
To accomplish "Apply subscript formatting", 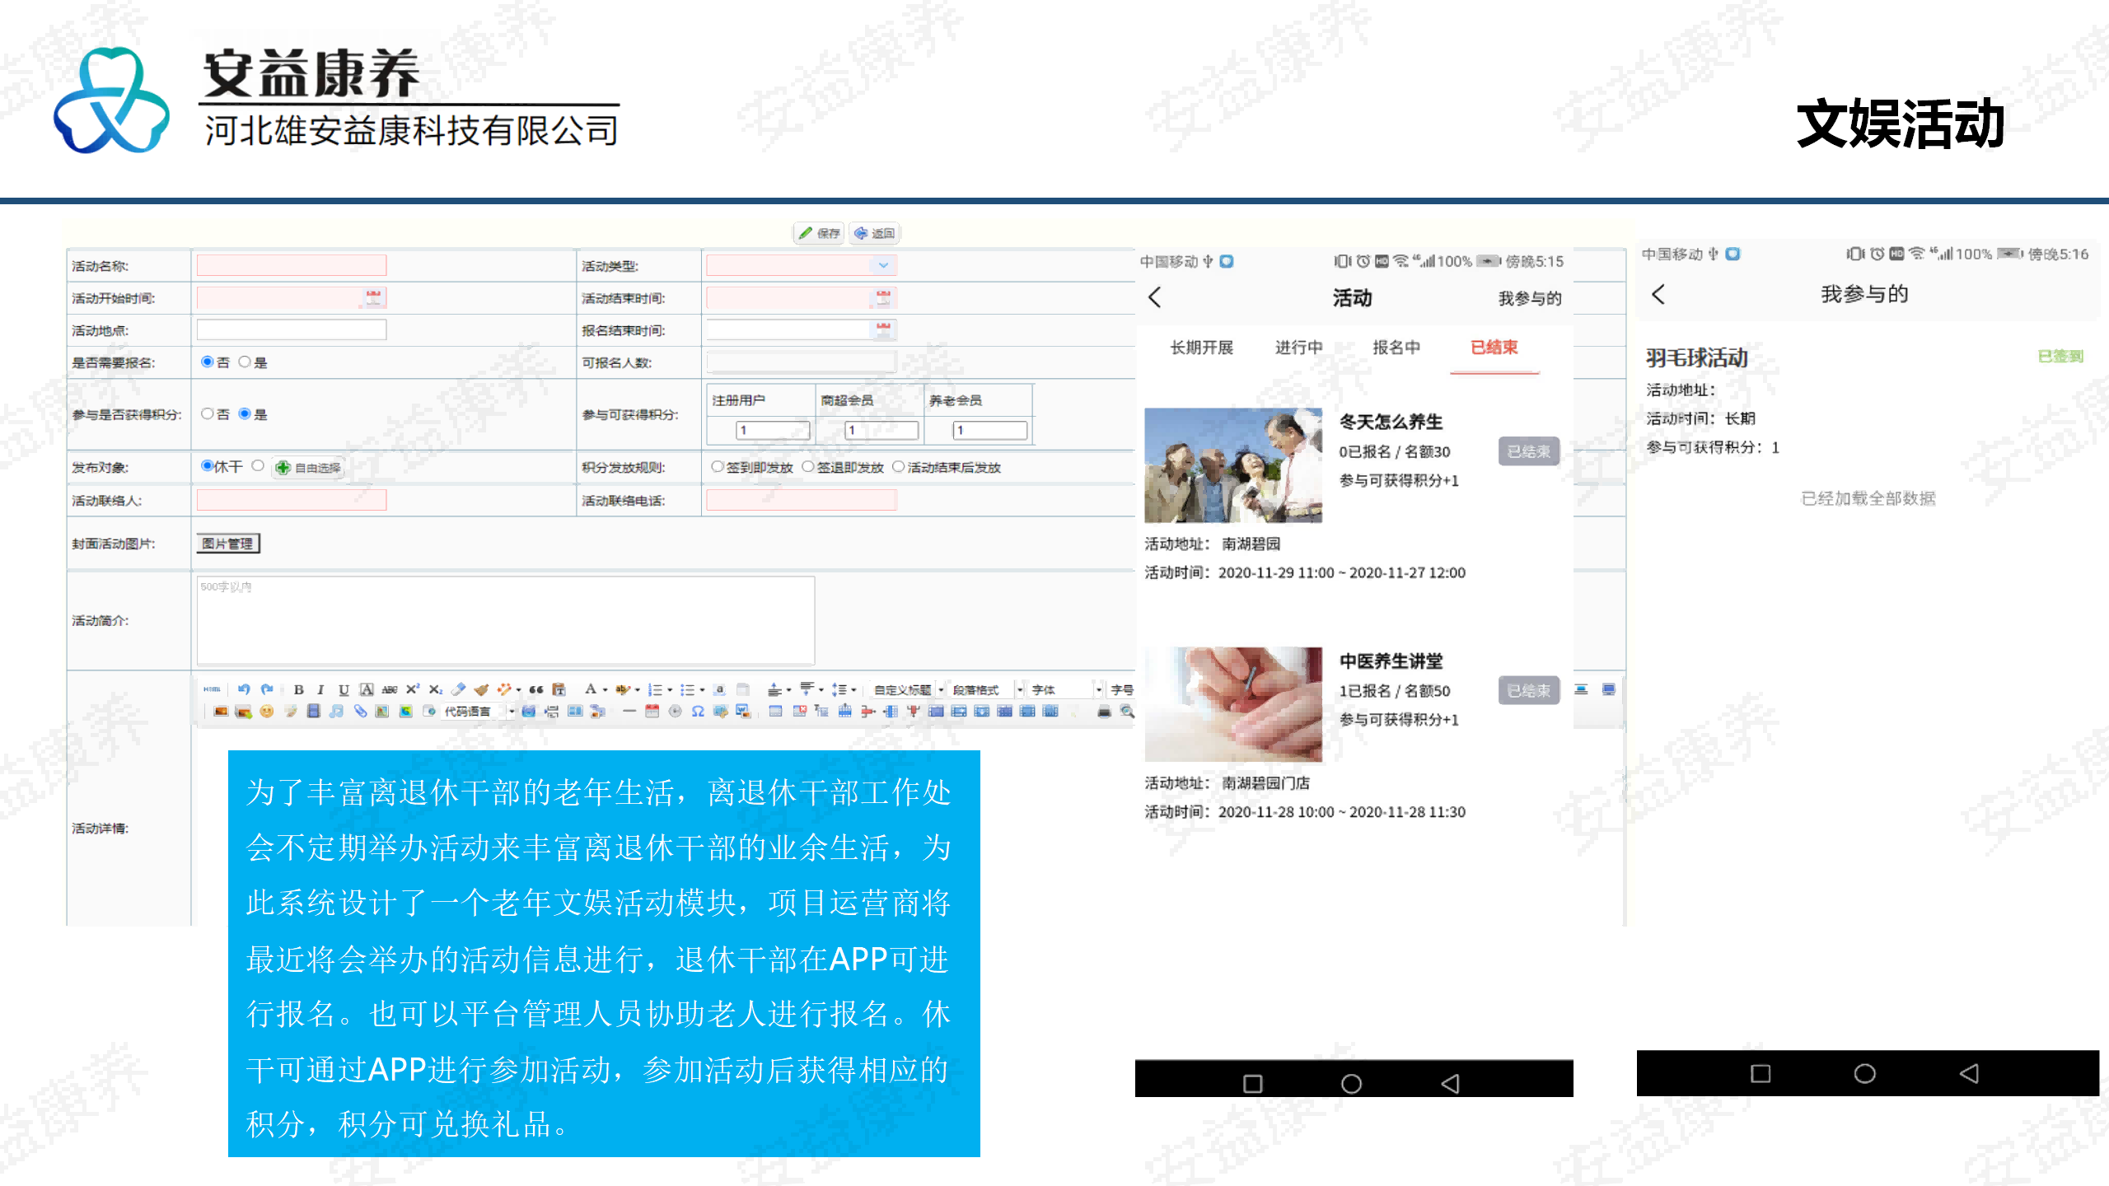I will pyautogui.click(x=436, y=689).
